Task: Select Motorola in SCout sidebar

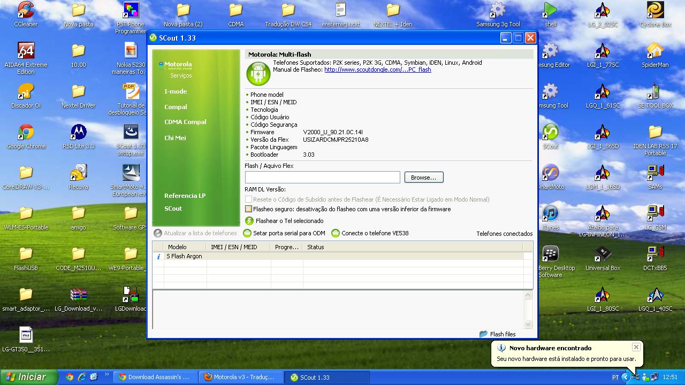Action: [178, 64]
